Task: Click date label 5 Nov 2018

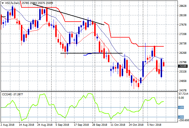Action: (x=154, y=125)
